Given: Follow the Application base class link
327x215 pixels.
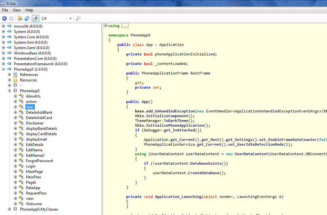Looking at the screenshot, I should pos(171,45).
